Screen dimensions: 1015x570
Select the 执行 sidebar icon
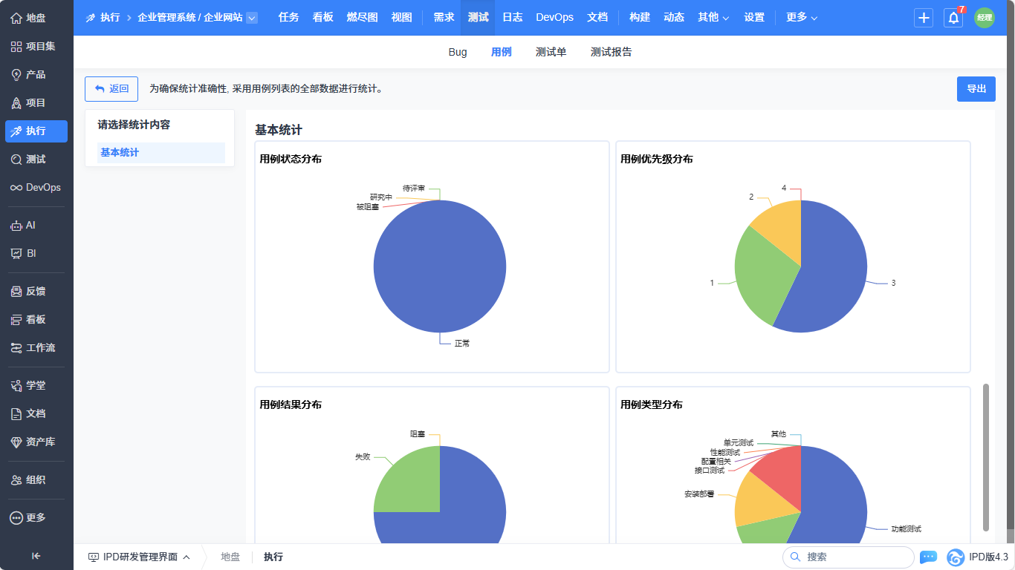click(x=16, y=131)
